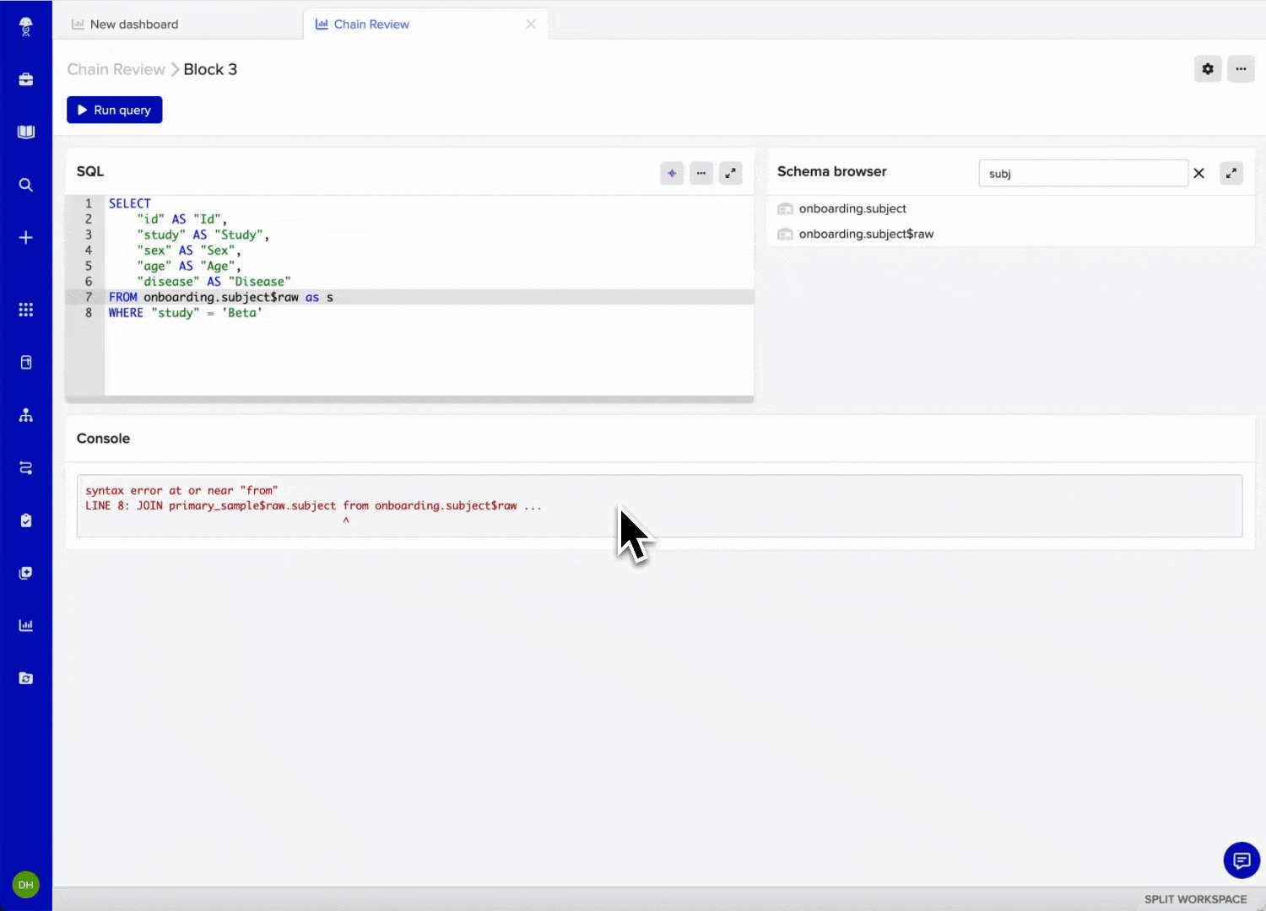The height and width of the screenshot is (911, 1266).
Task: Open the hierarchy tree icon in sidebar
Action: (x=26, y=415)
